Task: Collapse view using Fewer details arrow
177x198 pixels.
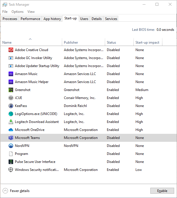Action: (5, 191)
